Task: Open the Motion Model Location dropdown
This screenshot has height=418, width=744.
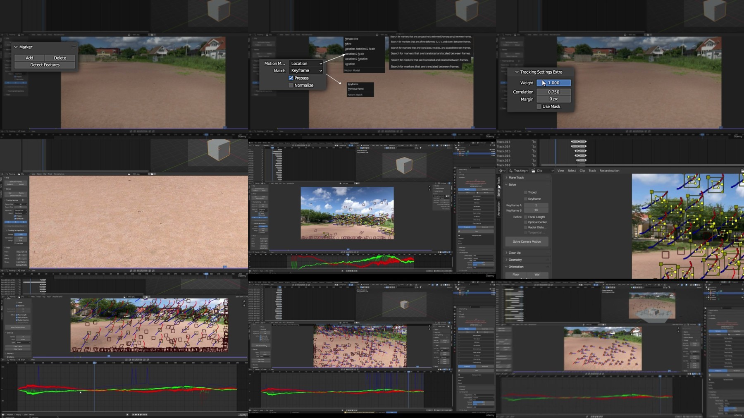Action: [306, 63]
